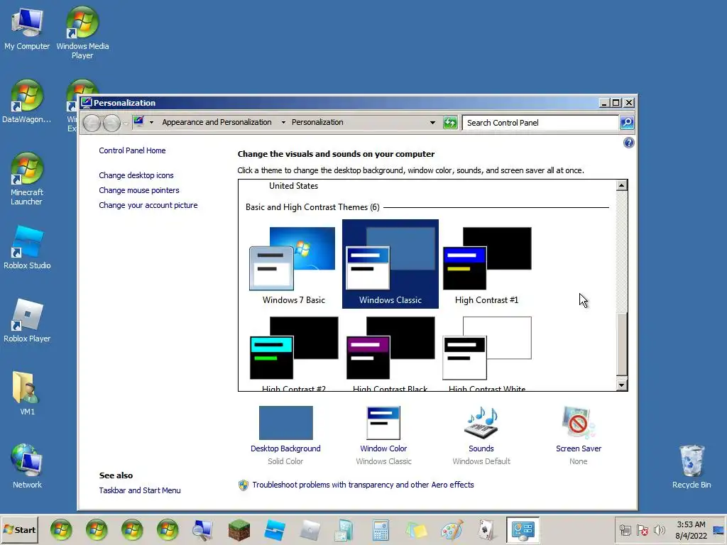Open Paint from the taskbar
Image resolution: width=727 pixels, height=545 pixels.
click(452, 530)
